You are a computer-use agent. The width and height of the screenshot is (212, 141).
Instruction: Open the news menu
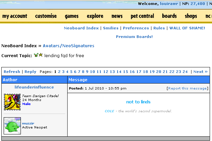pos(117,16)
